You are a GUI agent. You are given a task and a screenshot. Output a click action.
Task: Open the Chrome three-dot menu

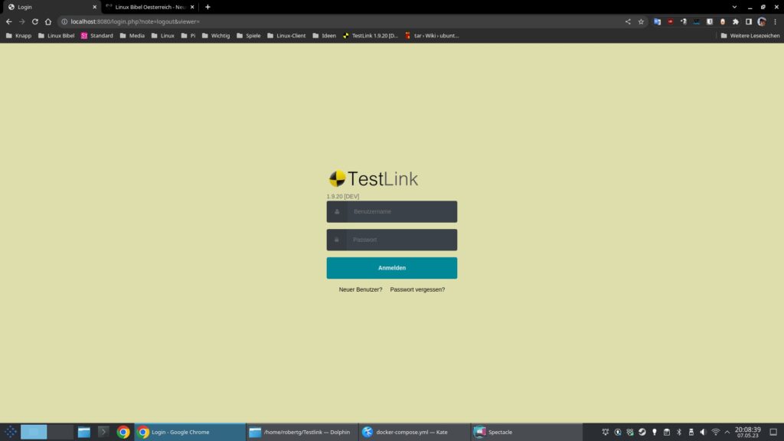click(x=775, y=21)
